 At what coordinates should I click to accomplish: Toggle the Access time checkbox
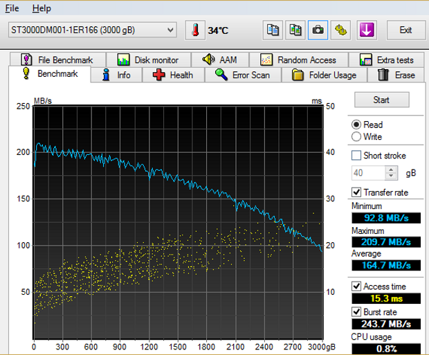click(x=356, y=286)
